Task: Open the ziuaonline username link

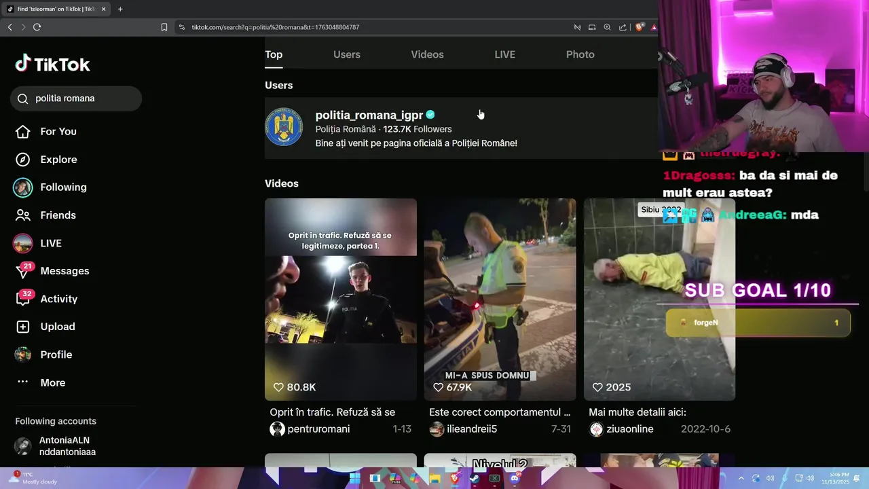Action: (629, 429)
